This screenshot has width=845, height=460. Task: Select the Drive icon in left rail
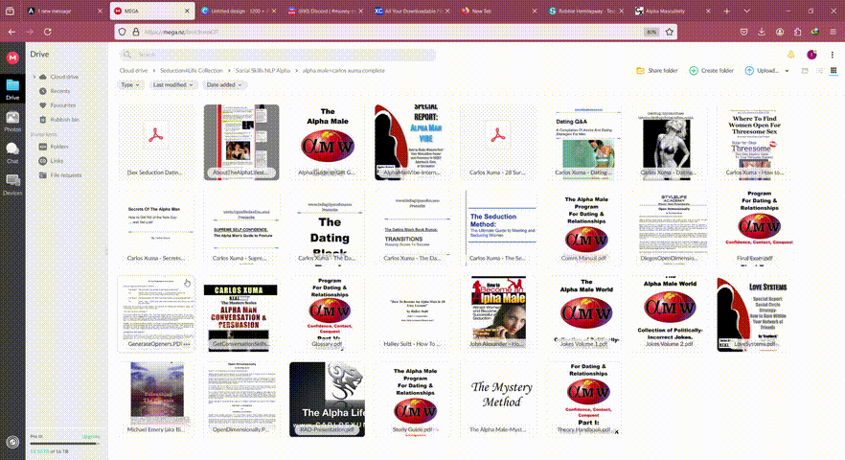pos(12,89)
